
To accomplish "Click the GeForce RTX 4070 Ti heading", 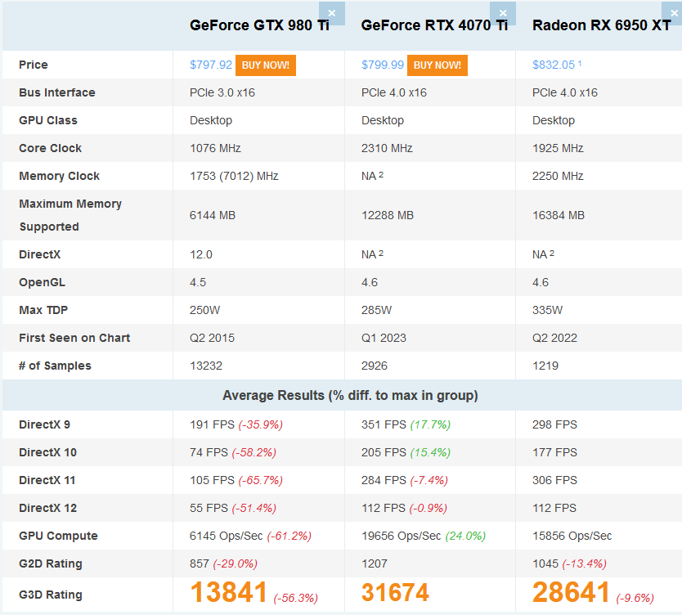I will coord(434,25).
